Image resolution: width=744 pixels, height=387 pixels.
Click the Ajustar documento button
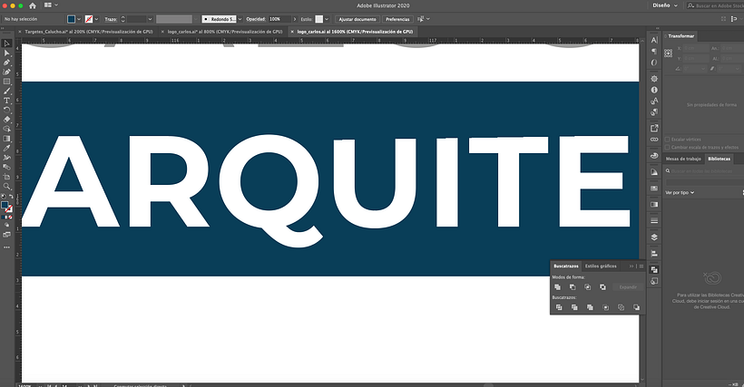click(x=357, y=19)
